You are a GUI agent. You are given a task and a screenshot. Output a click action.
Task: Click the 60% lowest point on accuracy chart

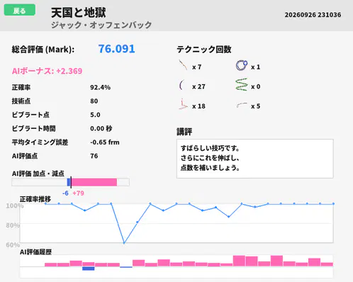[124, 243]
